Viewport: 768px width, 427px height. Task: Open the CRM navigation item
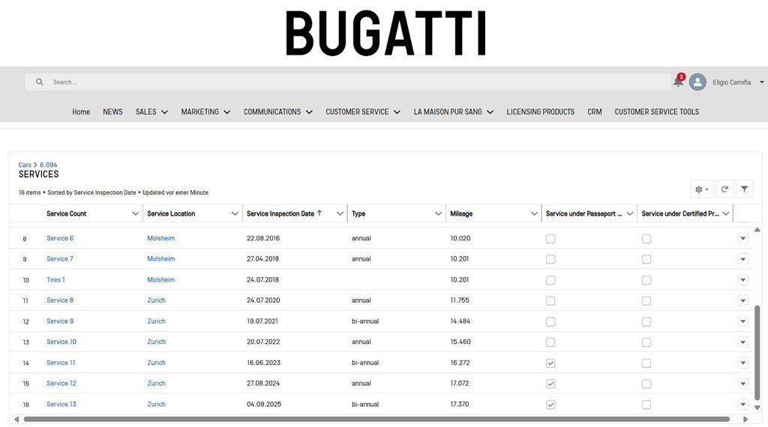pos(595,112)
